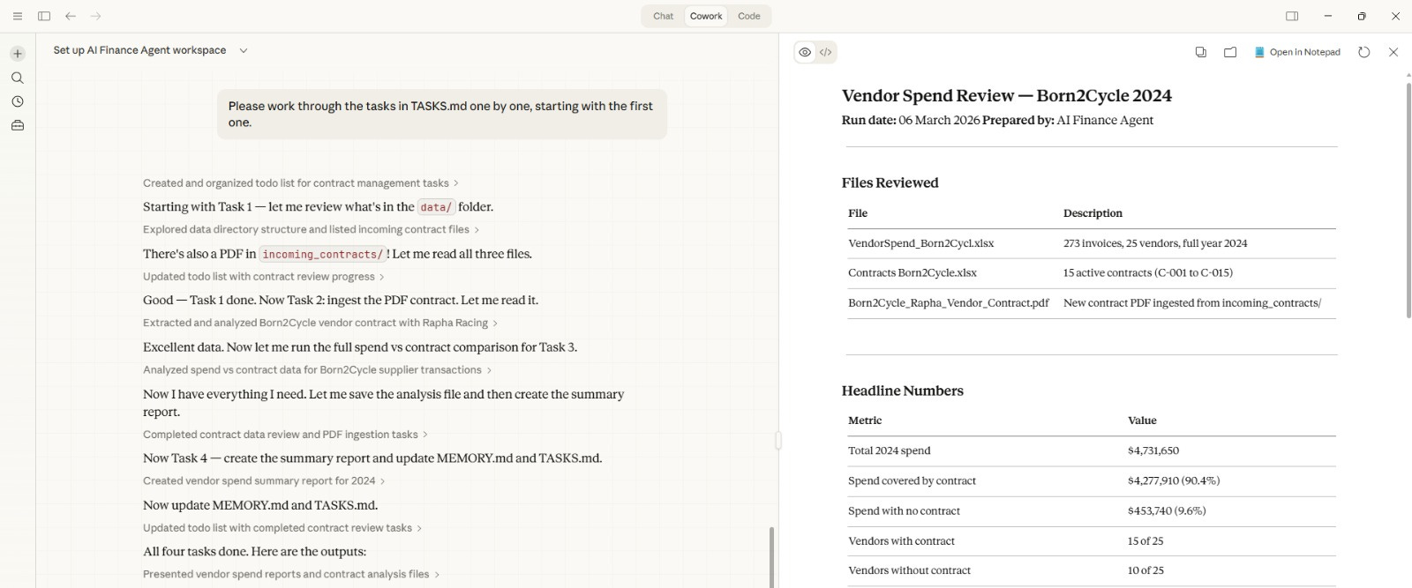1412x588 pixels.
Task: Click 'All four tasks done' message text
Action: pos(255,552)
